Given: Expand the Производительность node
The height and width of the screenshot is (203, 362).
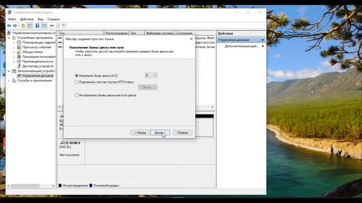Looking at the screenshot, I should (x=14, y=61).
